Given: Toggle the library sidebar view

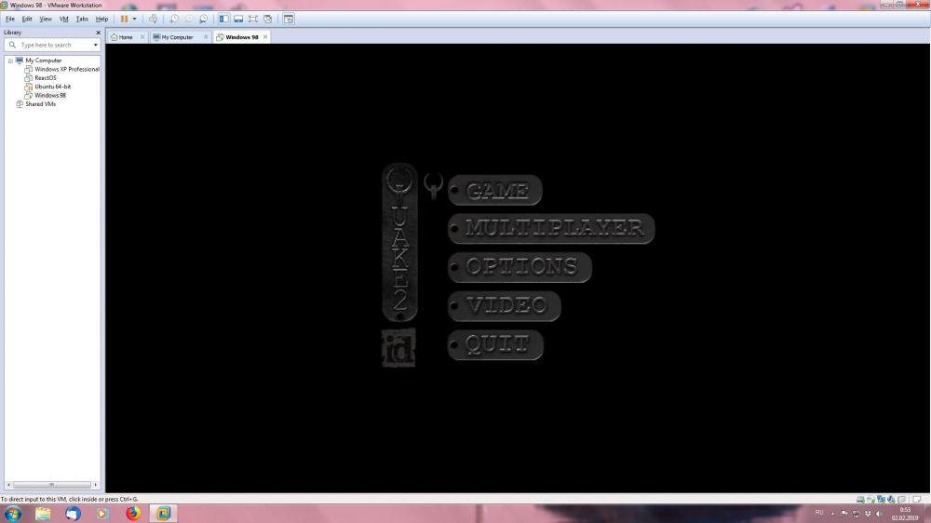Looking at the screenshot, I should click(x=223, y=19).
